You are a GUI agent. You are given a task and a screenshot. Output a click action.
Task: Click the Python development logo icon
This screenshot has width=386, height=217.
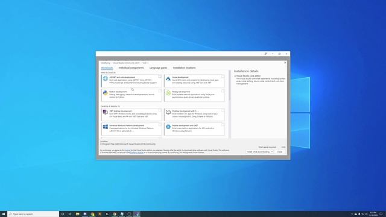[x=106, y=93]
